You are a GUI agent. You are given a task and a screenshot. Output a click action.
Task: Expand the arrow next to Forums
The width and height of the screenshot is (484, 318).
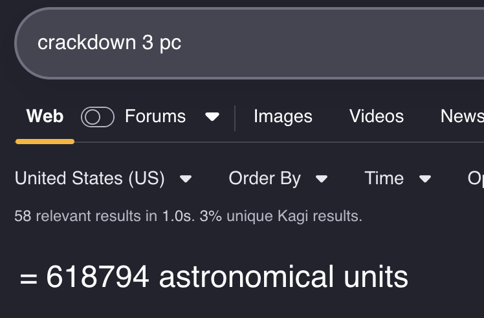pyautogui.click(x=212, y=117)
